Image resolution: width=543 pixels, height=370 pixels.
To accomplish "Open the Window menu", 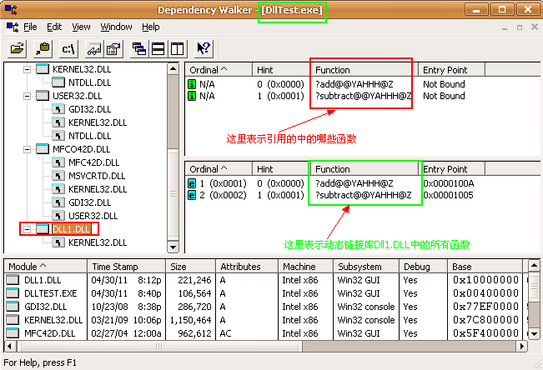I will click(x=116, y=27).
